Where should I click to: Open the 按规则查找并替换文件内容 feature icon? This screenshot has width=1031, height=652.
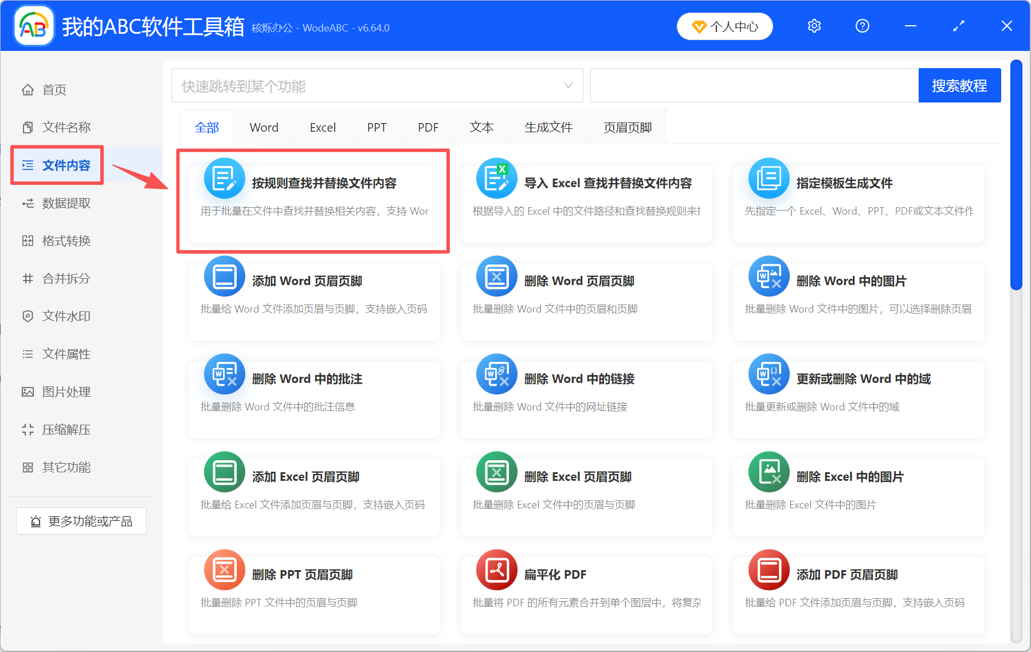224,178
